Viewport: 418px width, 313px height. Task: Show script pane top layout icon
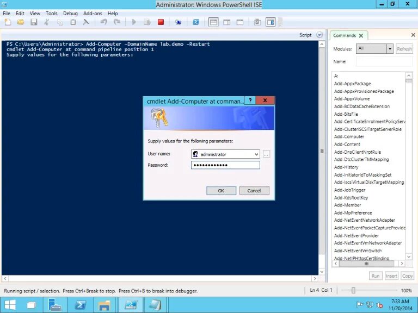[x=213, y=22]
